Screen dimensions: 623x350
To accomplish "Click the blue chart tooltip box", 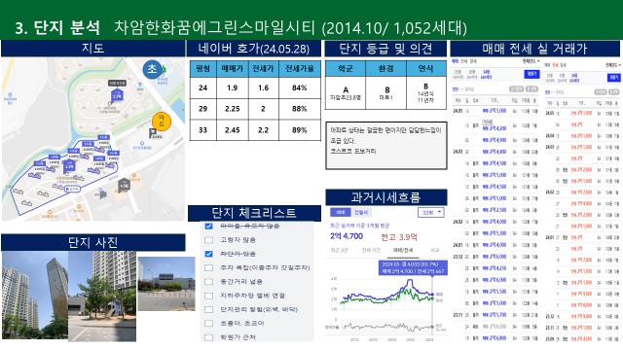I will click(413, 267).
